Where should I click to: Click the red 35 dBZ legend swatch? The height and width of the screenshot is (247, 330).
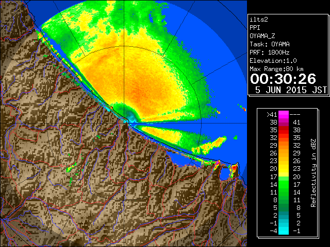(x=284, y=130)
